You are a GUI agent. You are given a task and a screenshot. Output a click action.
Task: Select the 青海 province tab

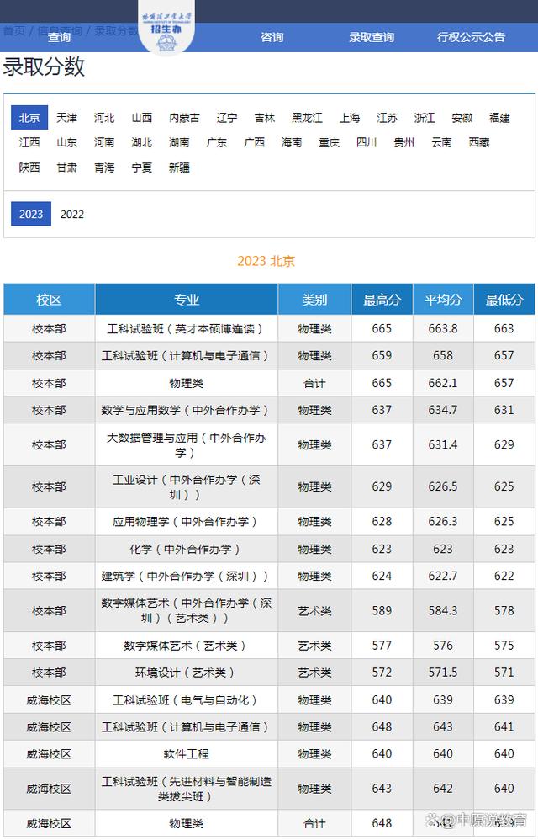pyautogui.click(x=104, y=167)
